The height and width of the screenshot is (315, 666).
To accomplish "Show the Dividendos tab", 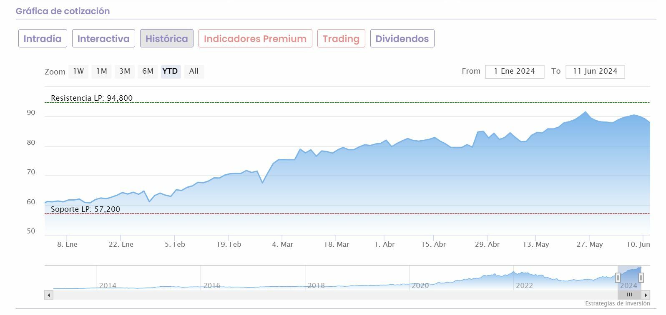I will click(x=402, y=39).
